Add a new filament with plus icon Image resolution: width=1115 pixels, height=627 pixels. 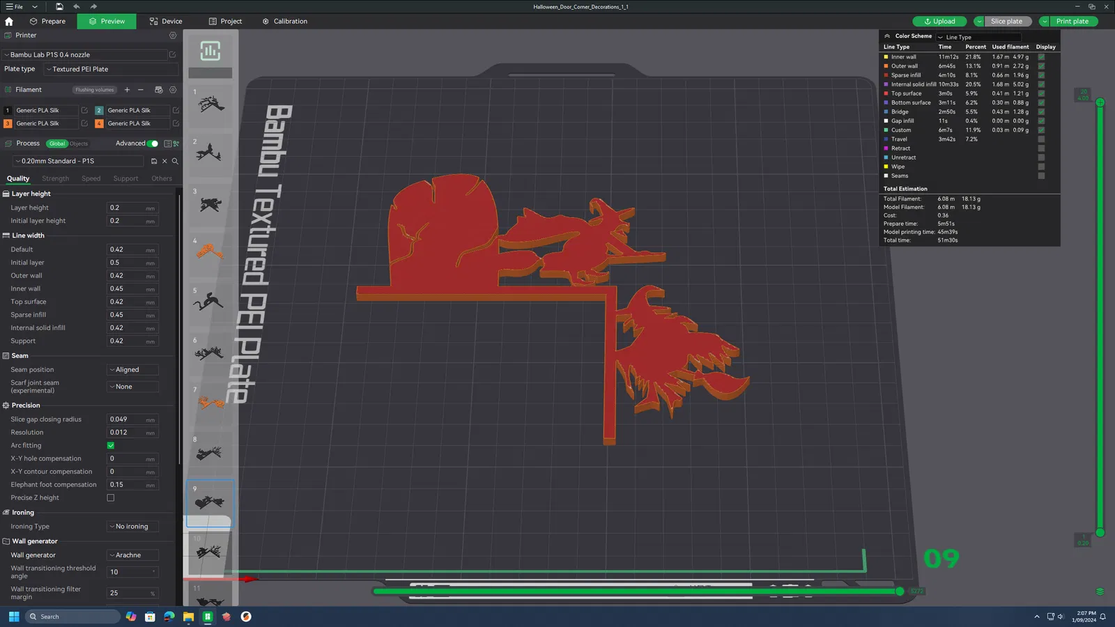pyautogui.click(x=127, y=90)
